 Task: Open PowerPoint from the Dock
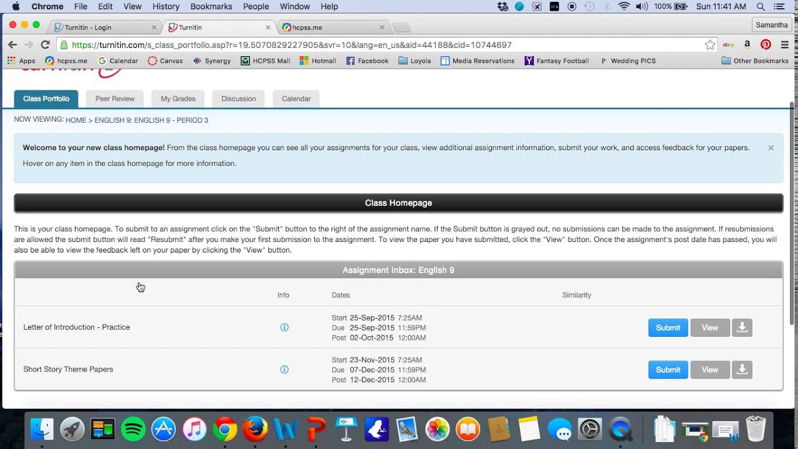tap(316, 429)
